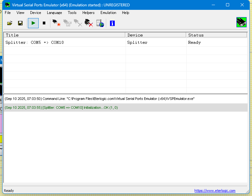Maximize the Virtual Serial Ports Emulator window
252x196 pixels.
[228, 5]
